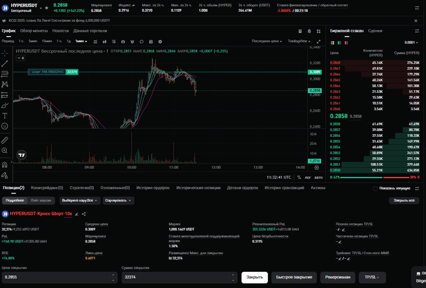Open the Выберите пару:Все dropdown
The height and width of the screenshot is (288, 426).
coord(80,201)
